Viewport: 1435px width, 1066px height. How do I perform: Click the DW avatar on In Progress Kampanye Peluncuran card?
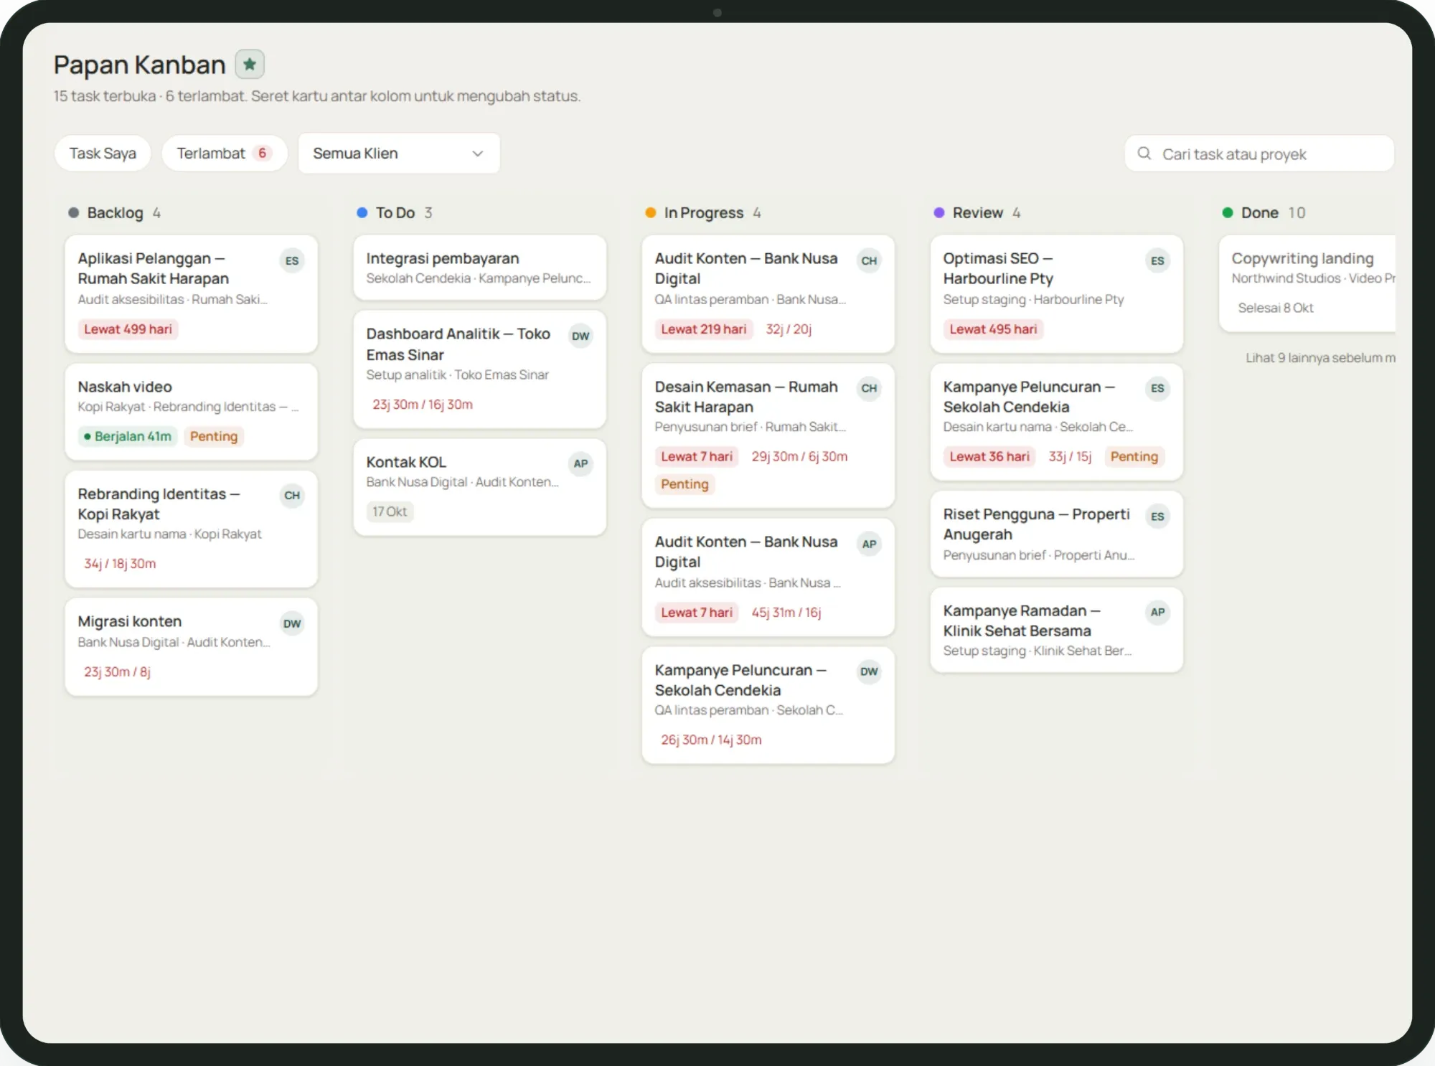pyautogui.click(x=869, y=672)
